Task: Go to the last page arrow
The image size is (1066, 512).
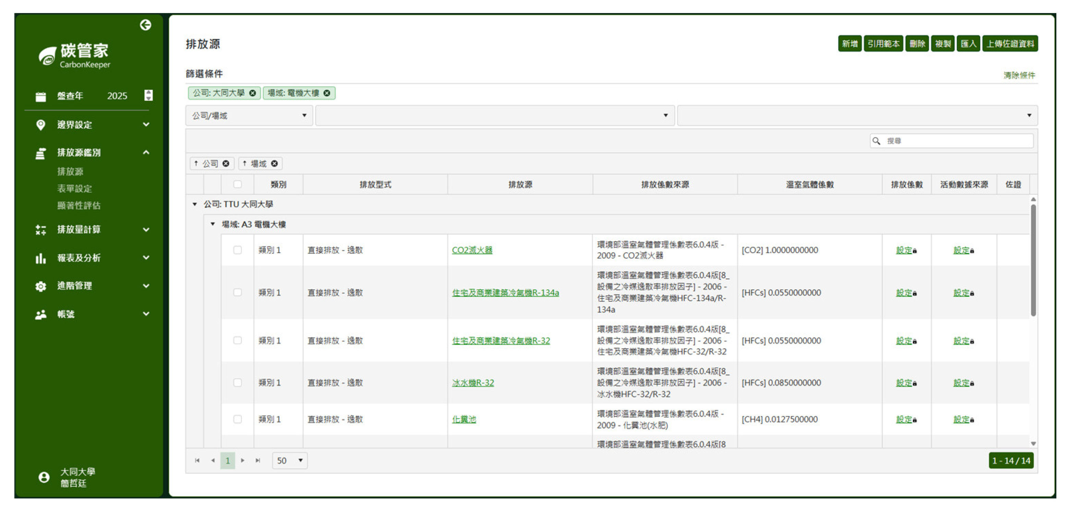Action: coord(258,460)
